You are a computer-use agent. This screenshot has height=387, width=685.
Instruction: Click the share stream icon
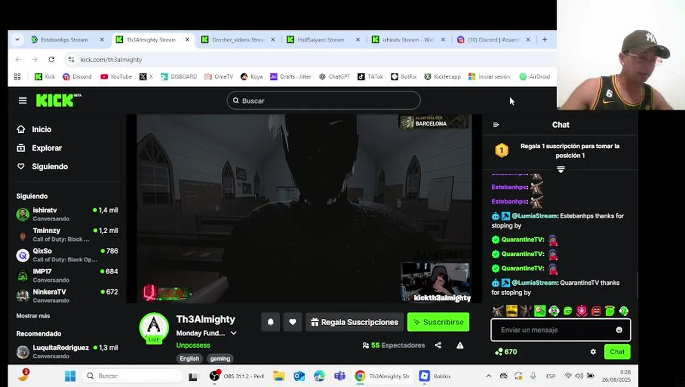pos(438,345)
